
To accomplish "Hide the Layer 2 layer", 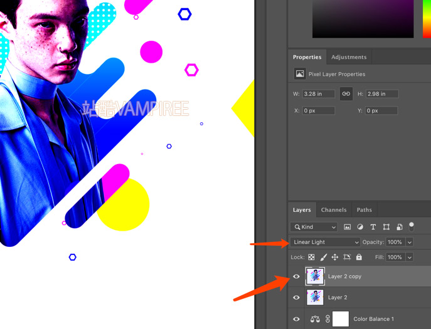I will pyautogui.click(x=296, y=298).
